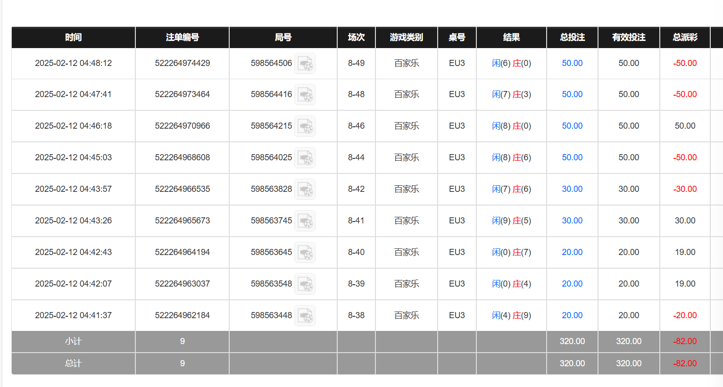Click replay icon beside round 598563548
This screenshot has height=387, width=723.
(305, 284)
